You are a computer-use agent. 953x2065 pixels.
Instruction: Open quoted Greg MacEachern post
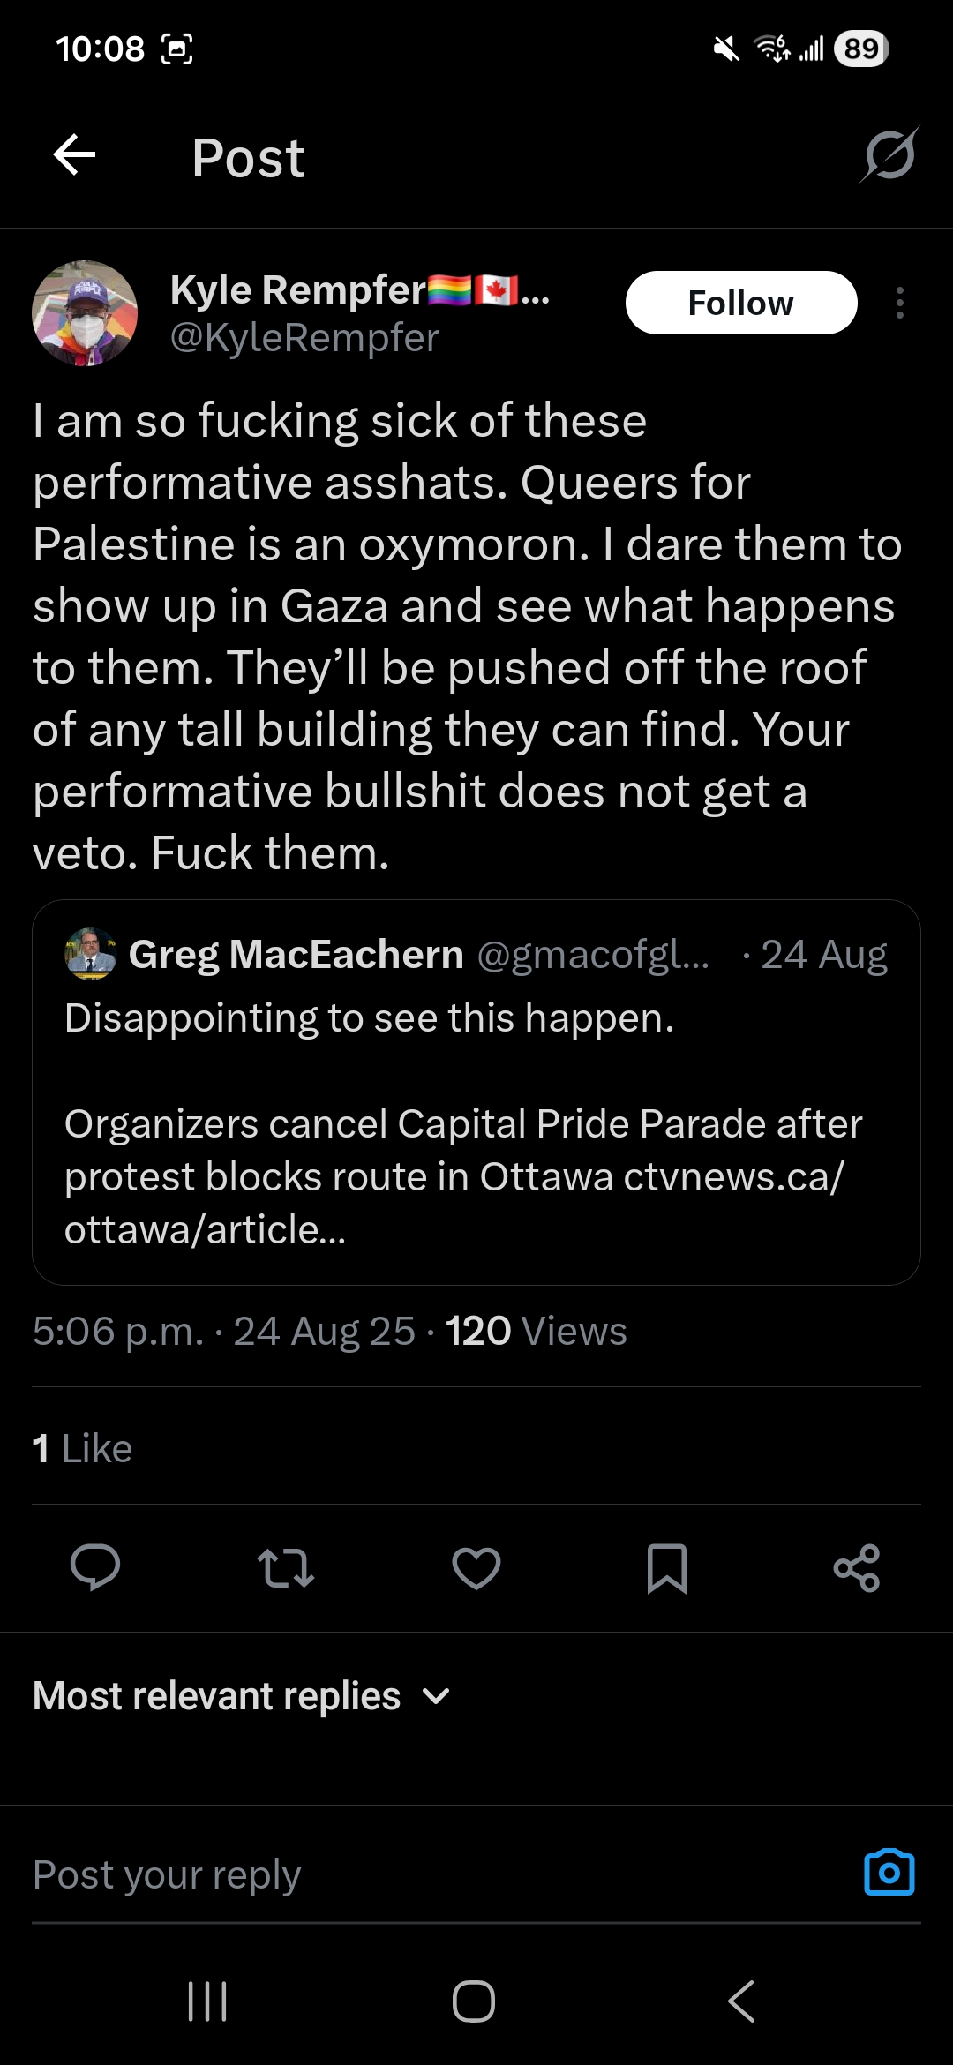[476, 1093]
